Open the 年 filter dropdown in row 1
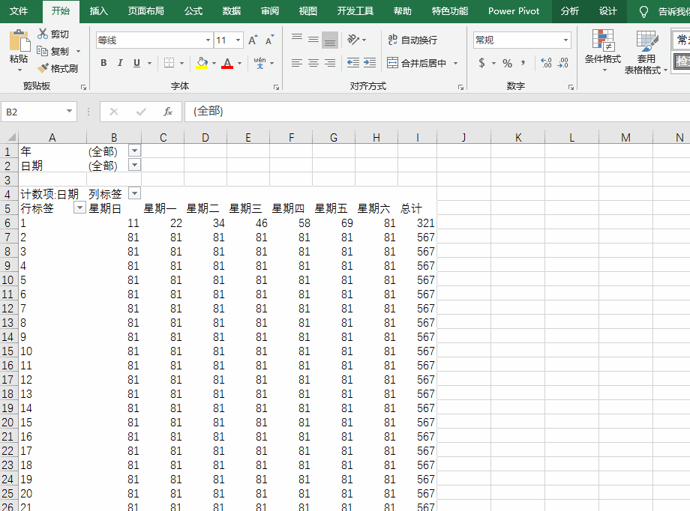Image resolution: width=690 pixels, height=511 pixels. (135, 151)
